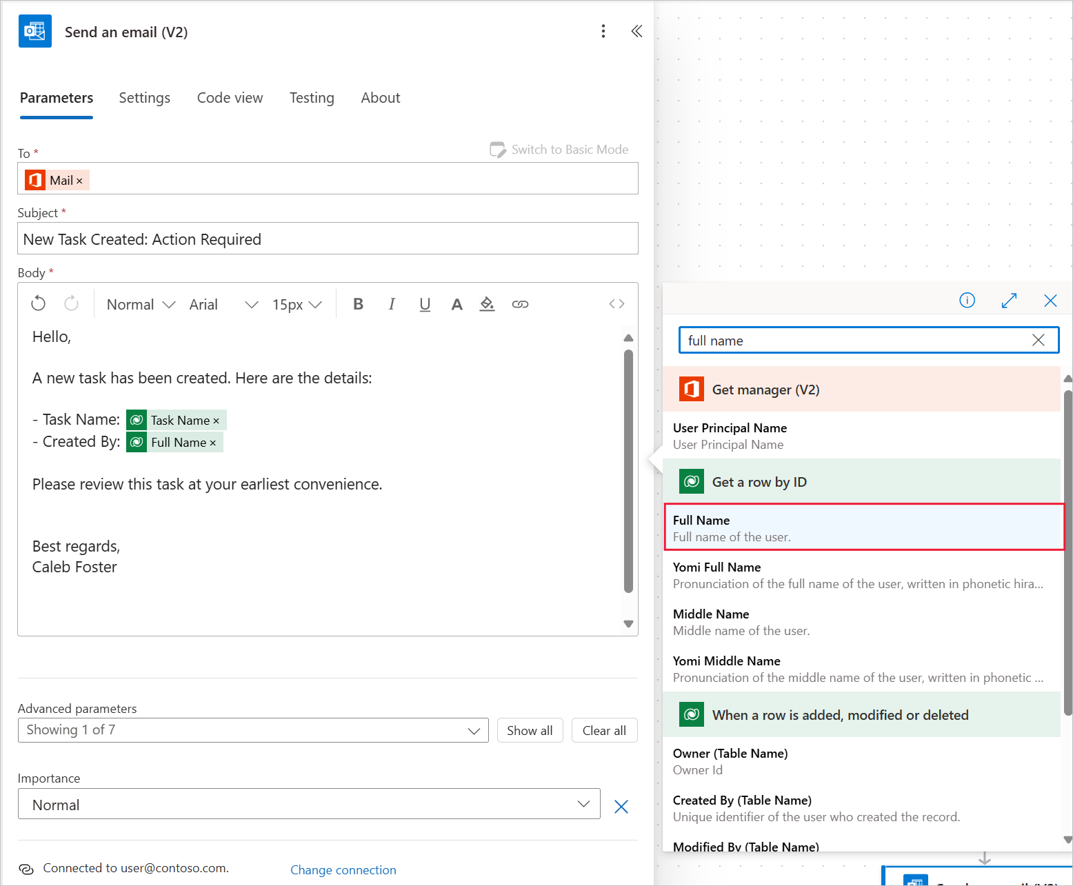Image resolution: width=1073 pixels, height=886 pixels.
Task: Open the Testing tab
Action: pyautogui.click(x=312, y=98)
